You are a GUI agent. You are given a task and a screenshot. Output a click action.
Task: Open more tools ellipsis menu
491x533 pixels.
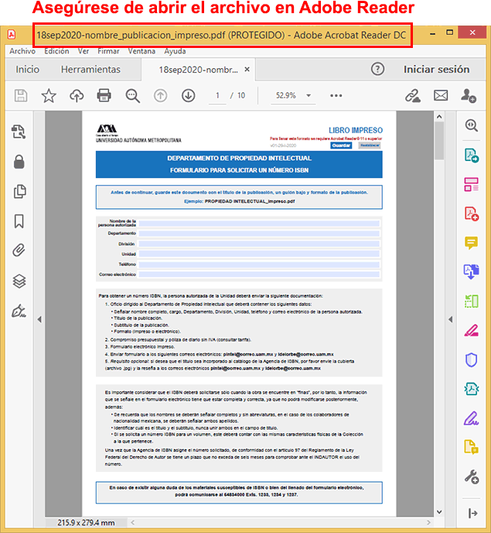336,95
